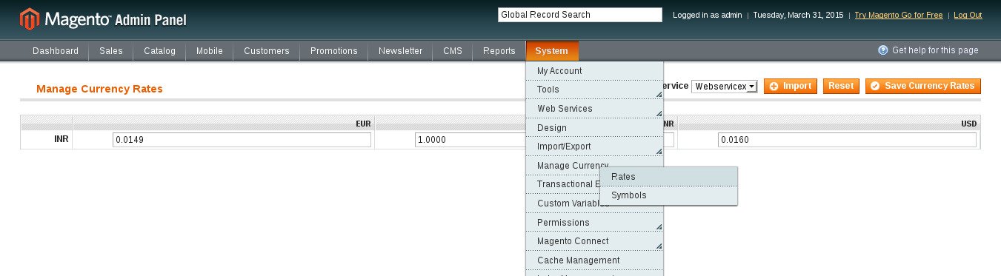1001x276 pixels.
Task: Focus the Global Record Search field
Action: pyautogui.click(x=580, y=15)
